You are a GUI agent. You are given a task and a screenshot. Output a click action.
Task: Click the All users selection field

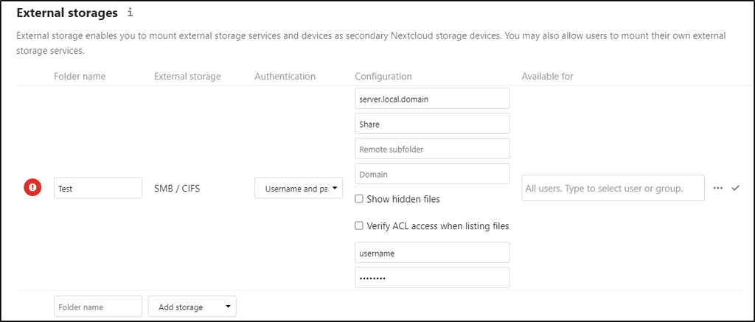pyautogui.click(x=613, y=188)
